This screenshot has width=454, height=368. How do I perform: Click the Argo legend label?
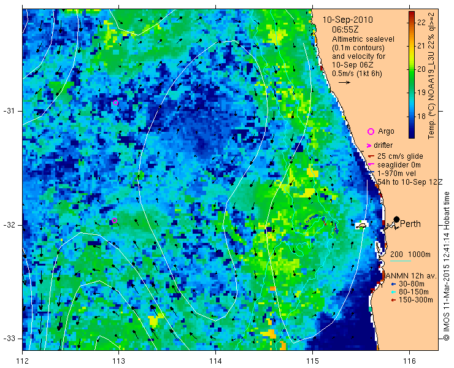tap(386, 131)
